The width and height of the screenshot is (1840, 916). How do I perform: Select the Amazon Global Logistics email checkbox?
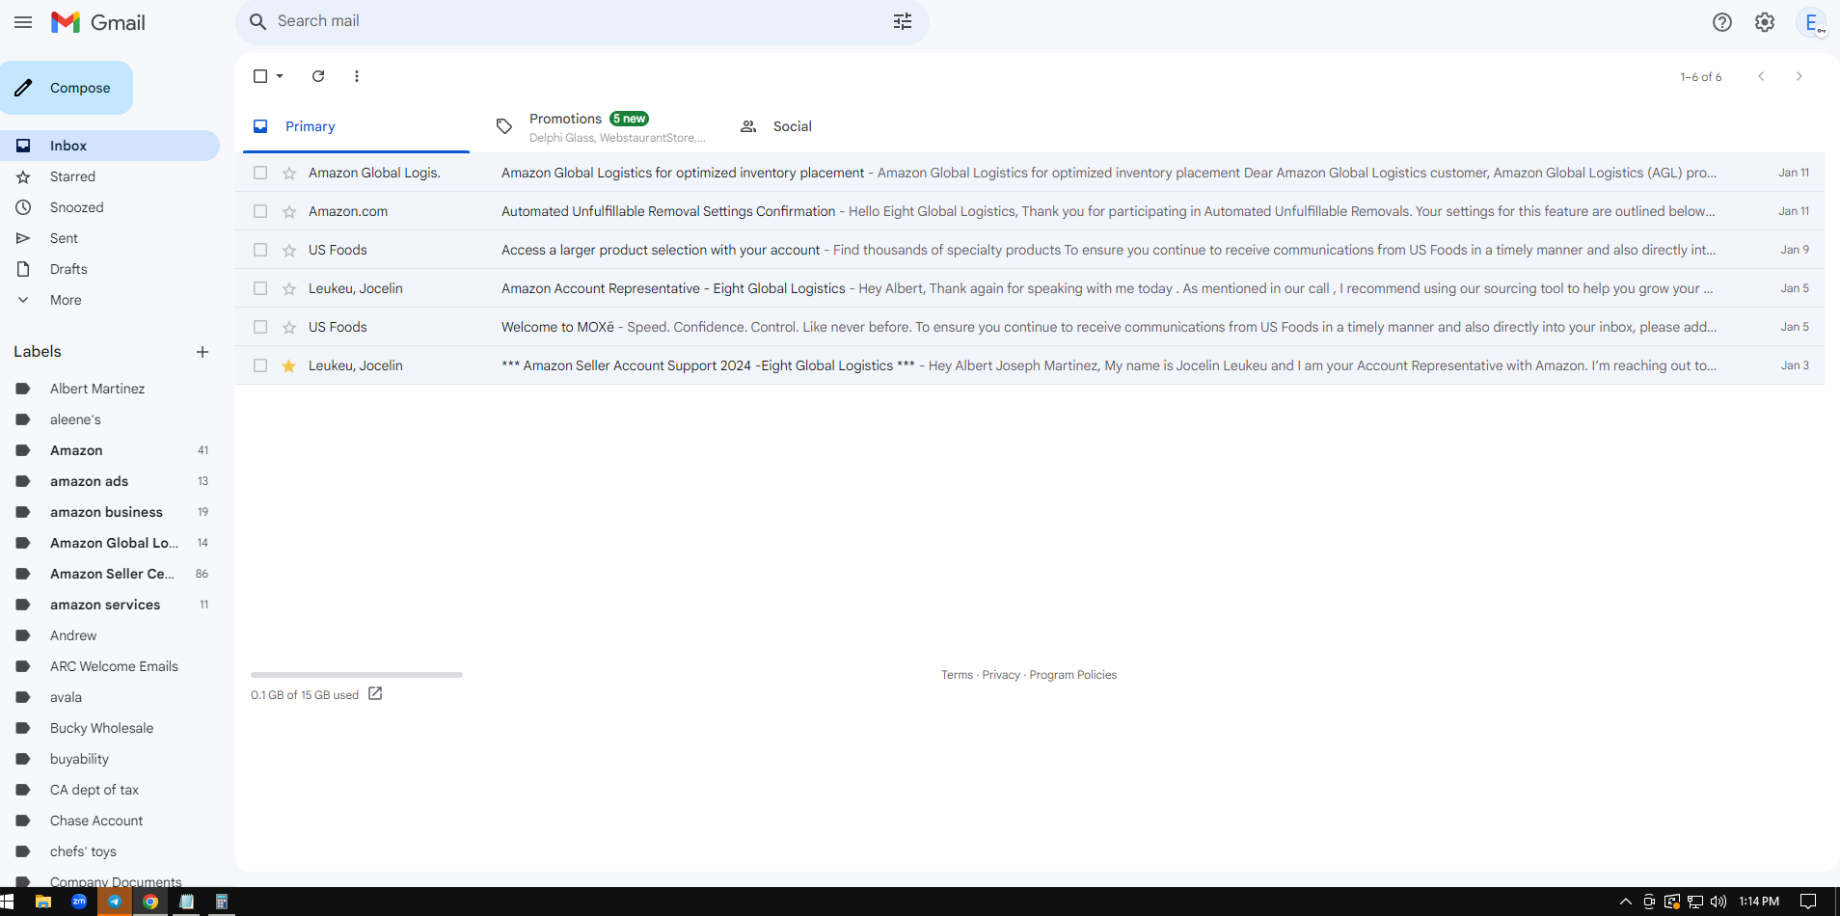click(260, 173)
